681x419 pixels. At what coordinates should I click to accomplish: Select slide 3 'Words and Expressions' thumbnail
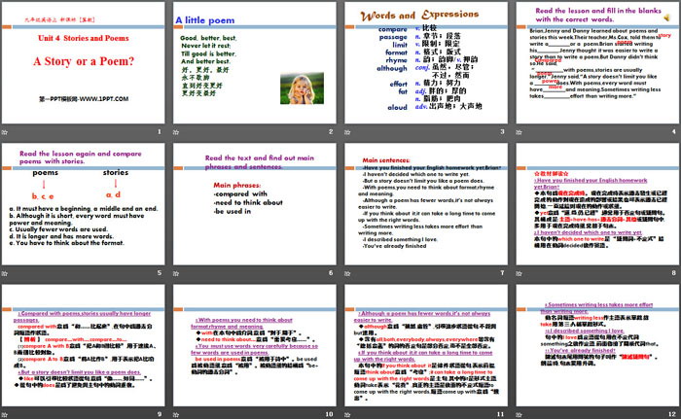click(426, 62)
